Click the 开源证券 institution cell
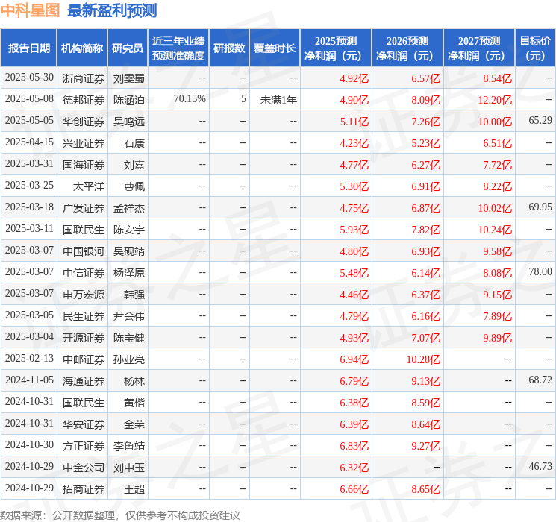Viewport: 556px width, 522px height. (84, 338)
